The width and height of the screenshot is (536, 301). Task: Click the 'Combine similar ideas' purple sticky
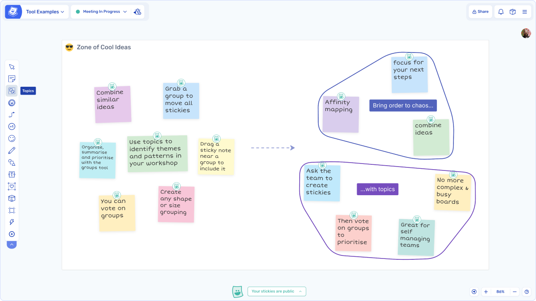coord(112,105)
